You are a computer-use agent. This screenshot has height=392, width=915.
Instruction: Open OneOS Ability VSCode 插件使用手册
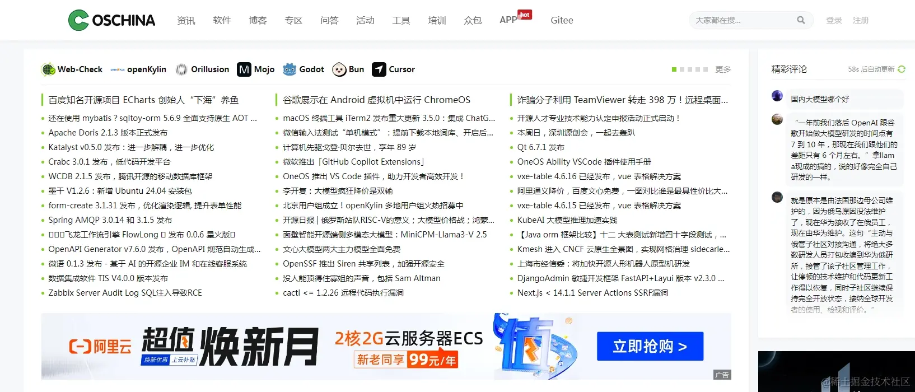(x=584, y=162)
